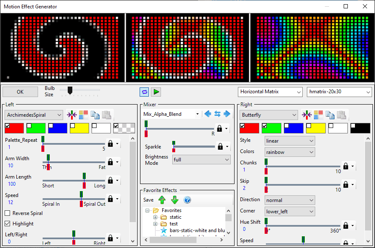This screenshot has width=375, height=248.
Task: Open Favorite Effects help icon
Action: 187,200
